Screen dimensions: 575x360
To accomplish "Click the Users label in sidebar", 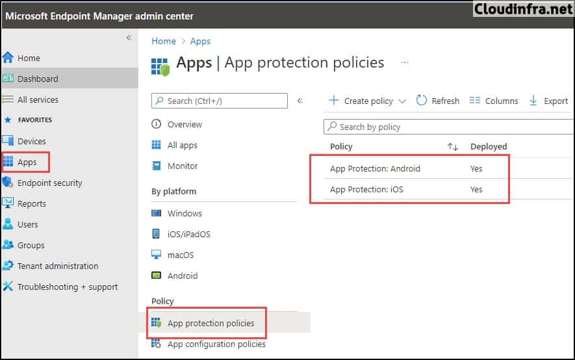I will click(x=28, y=224).
